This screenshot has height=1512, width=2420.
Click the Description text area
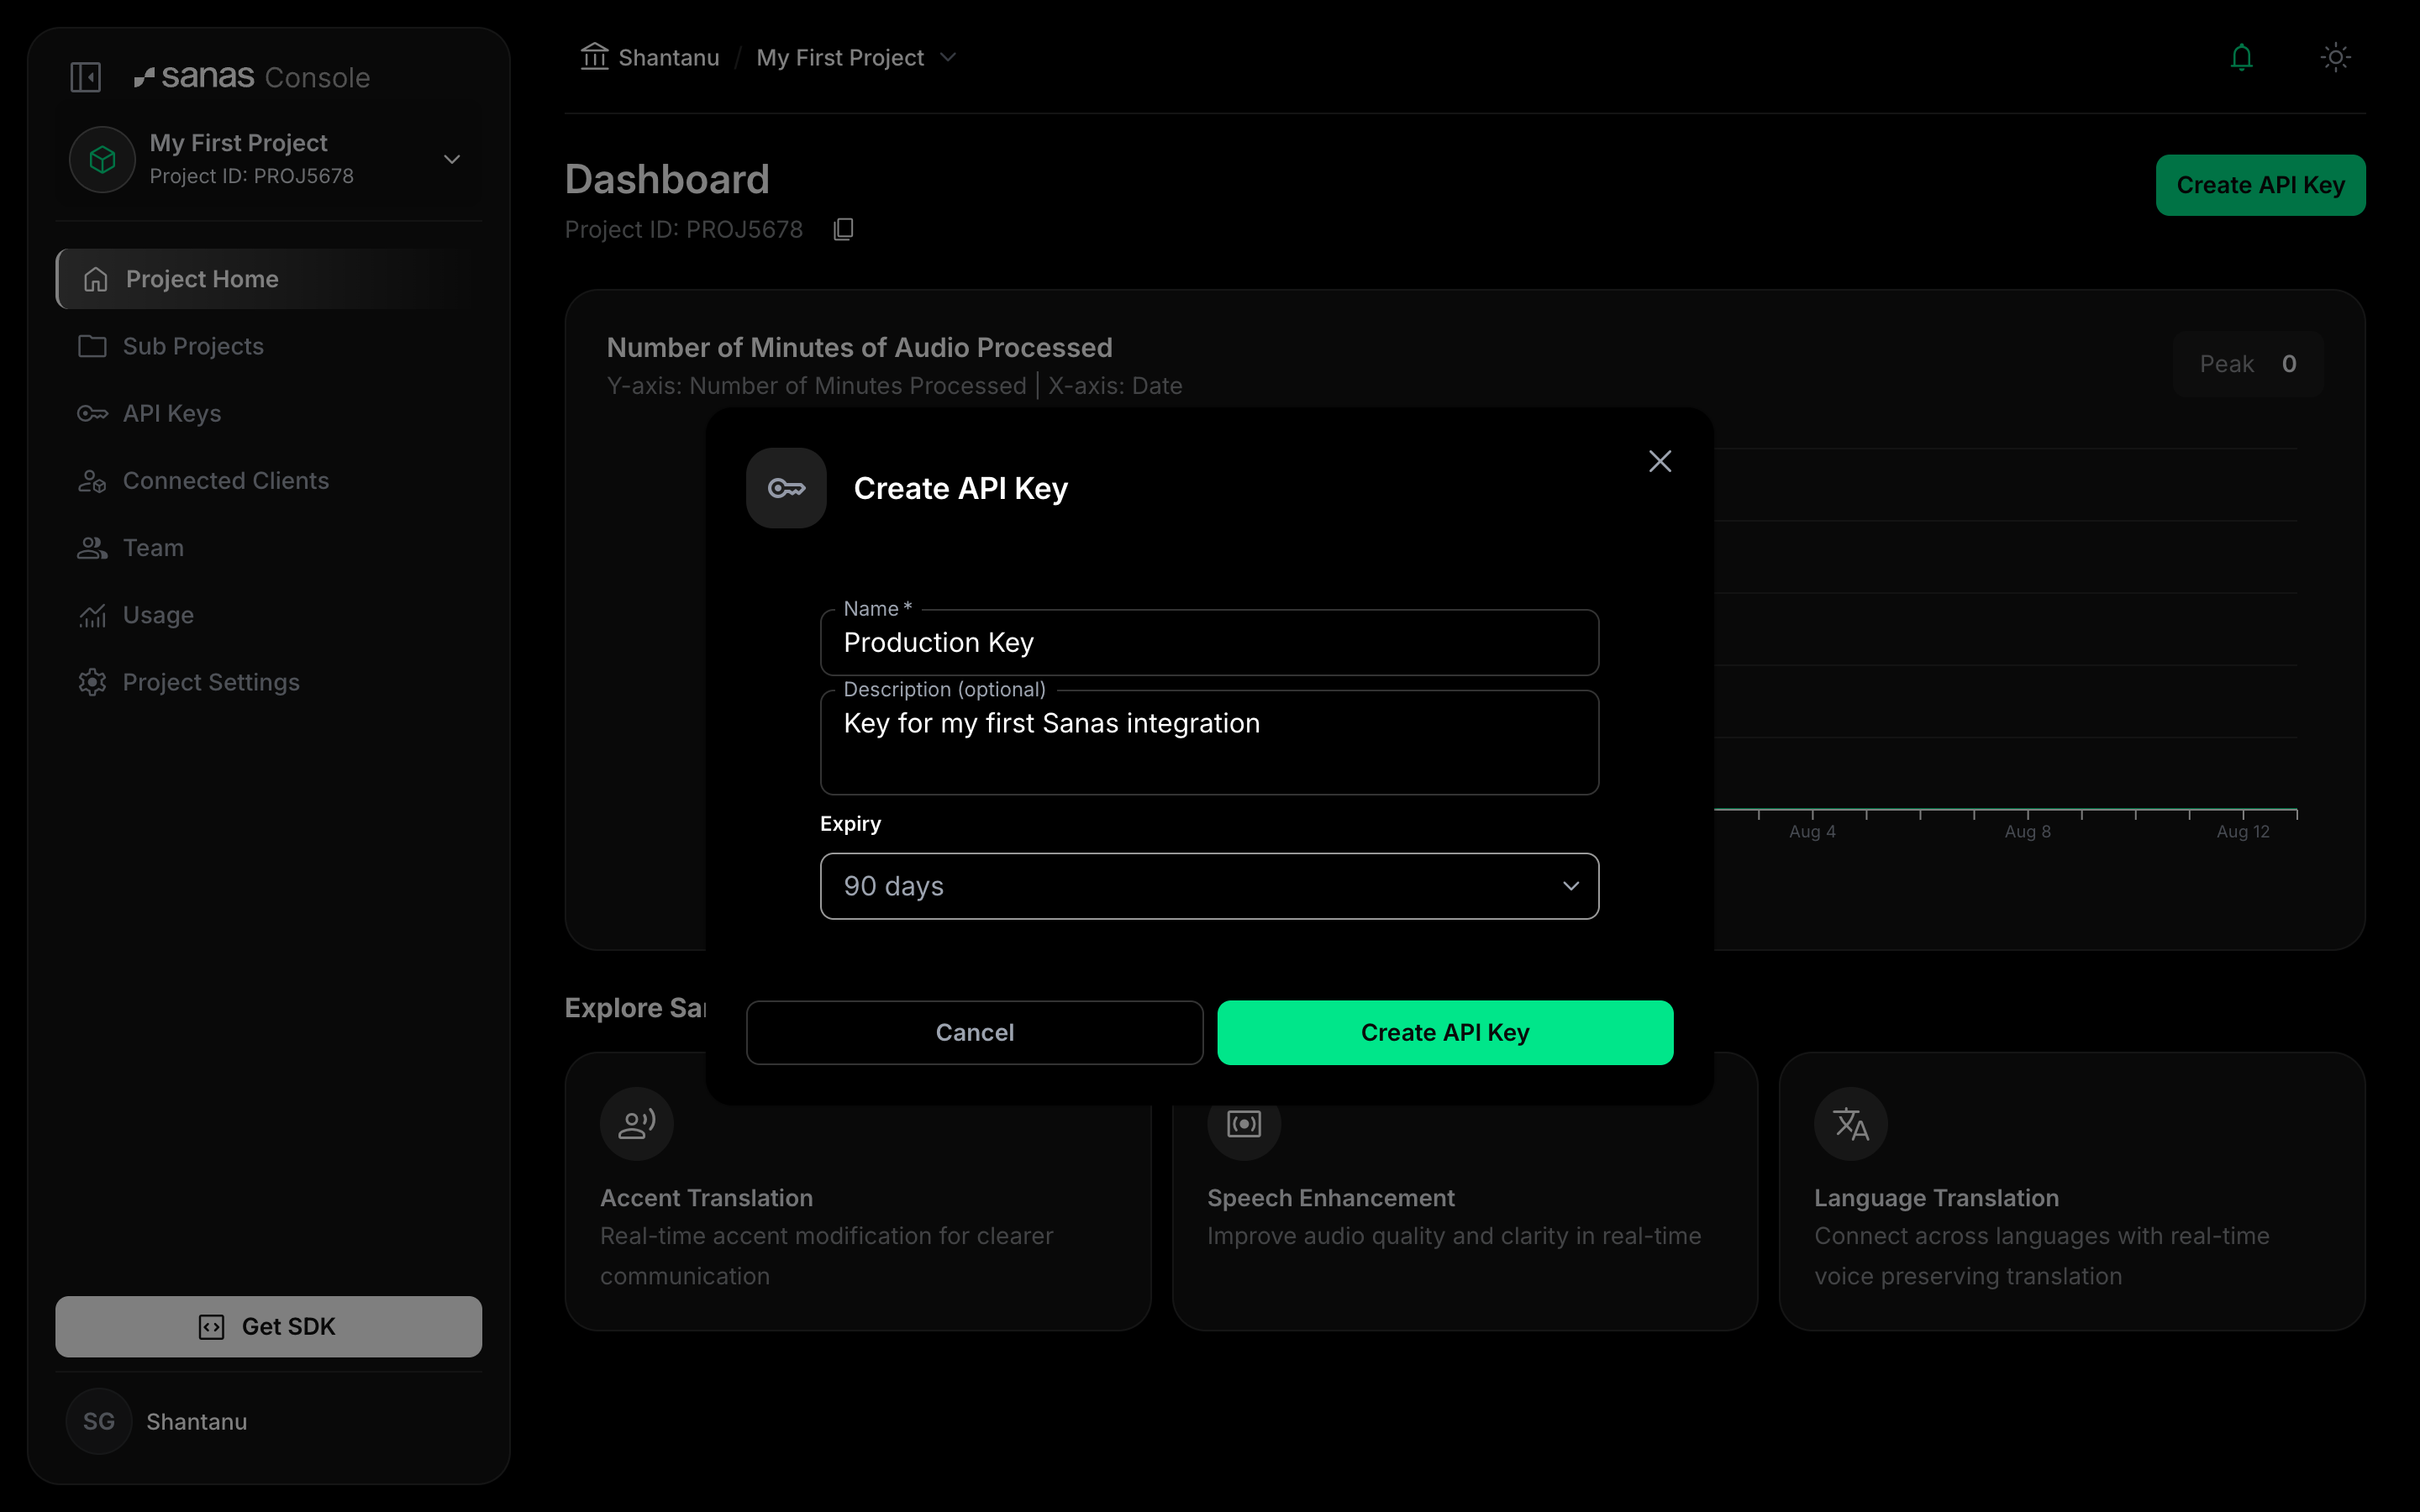point(1209,742)
